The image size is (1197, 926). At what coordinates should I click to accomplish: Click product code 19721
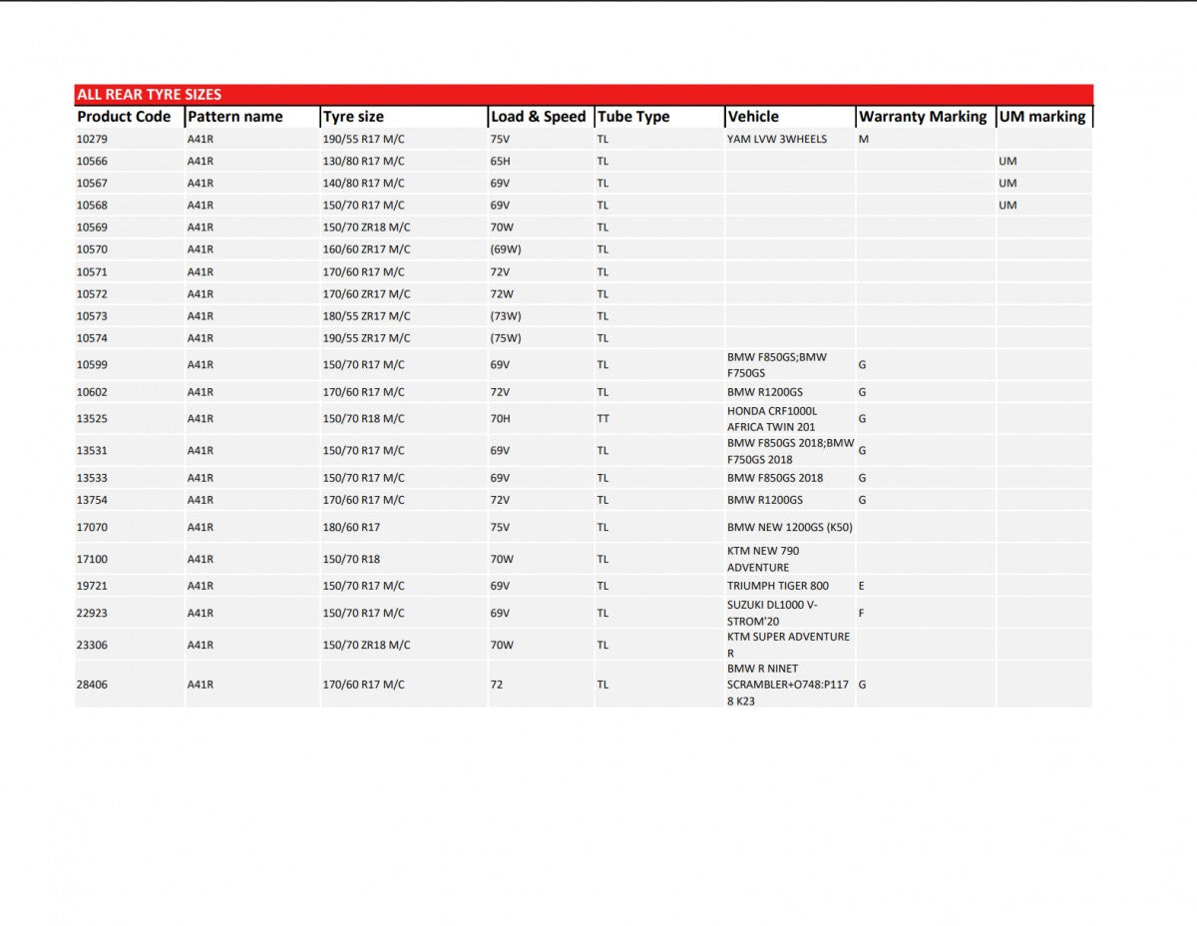pos(92,586)
